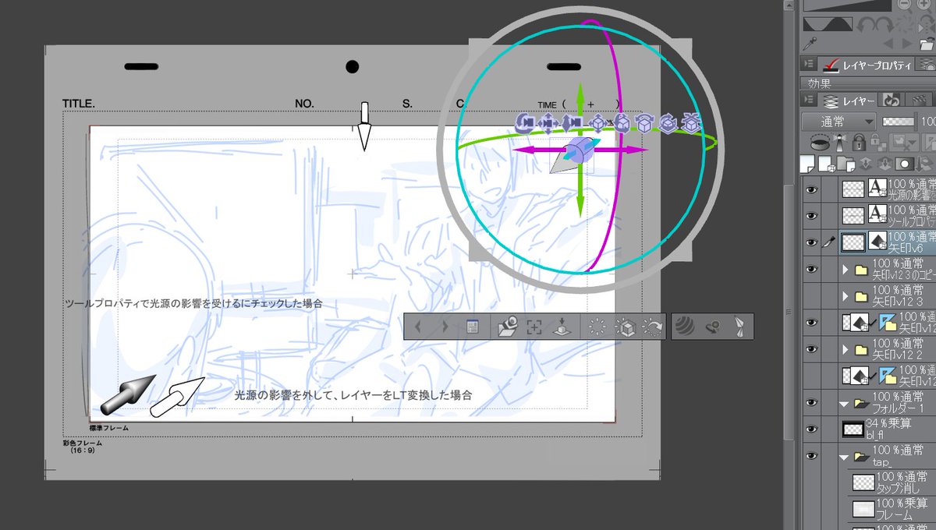Reset model rotation with curved arrow icon
The image size is (936, 530).
click(x=652, y=327)
